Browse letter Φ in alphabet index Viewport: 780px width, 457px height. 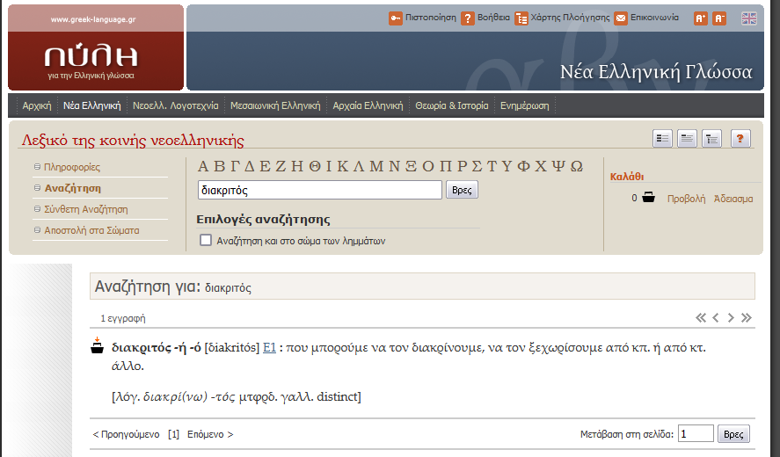point(524,166)
